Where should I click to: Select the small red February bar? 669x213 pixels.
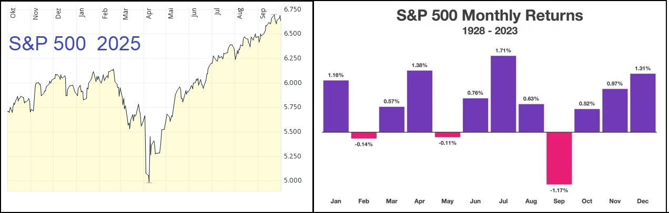[364, 135]
